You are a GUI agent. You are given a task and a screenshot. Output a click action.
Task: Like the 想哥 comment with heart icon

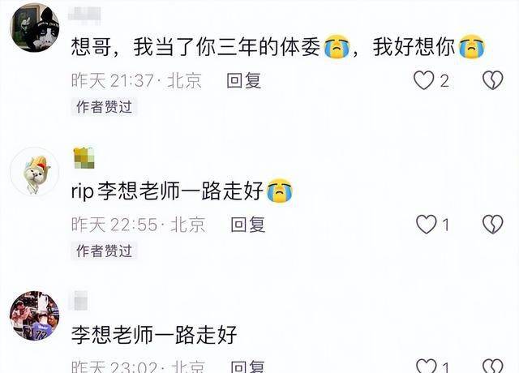[x=423, y=80]
